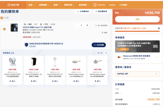Image resolution: width=163 pixels, height=107 pixels.
Task: Click 立即綁卡 Visa promo banner button
Action: click(x=123, y=49)
